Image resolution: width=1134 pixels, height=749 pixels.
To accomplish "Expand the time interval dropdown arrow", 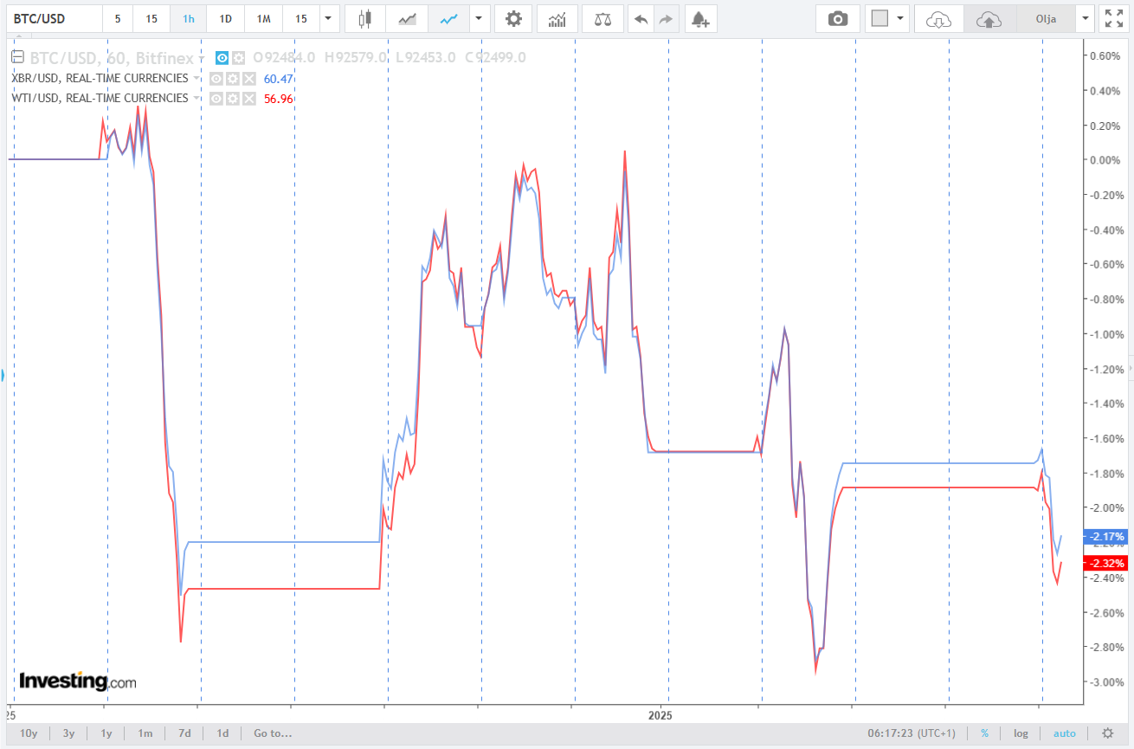I will [329, 18].
